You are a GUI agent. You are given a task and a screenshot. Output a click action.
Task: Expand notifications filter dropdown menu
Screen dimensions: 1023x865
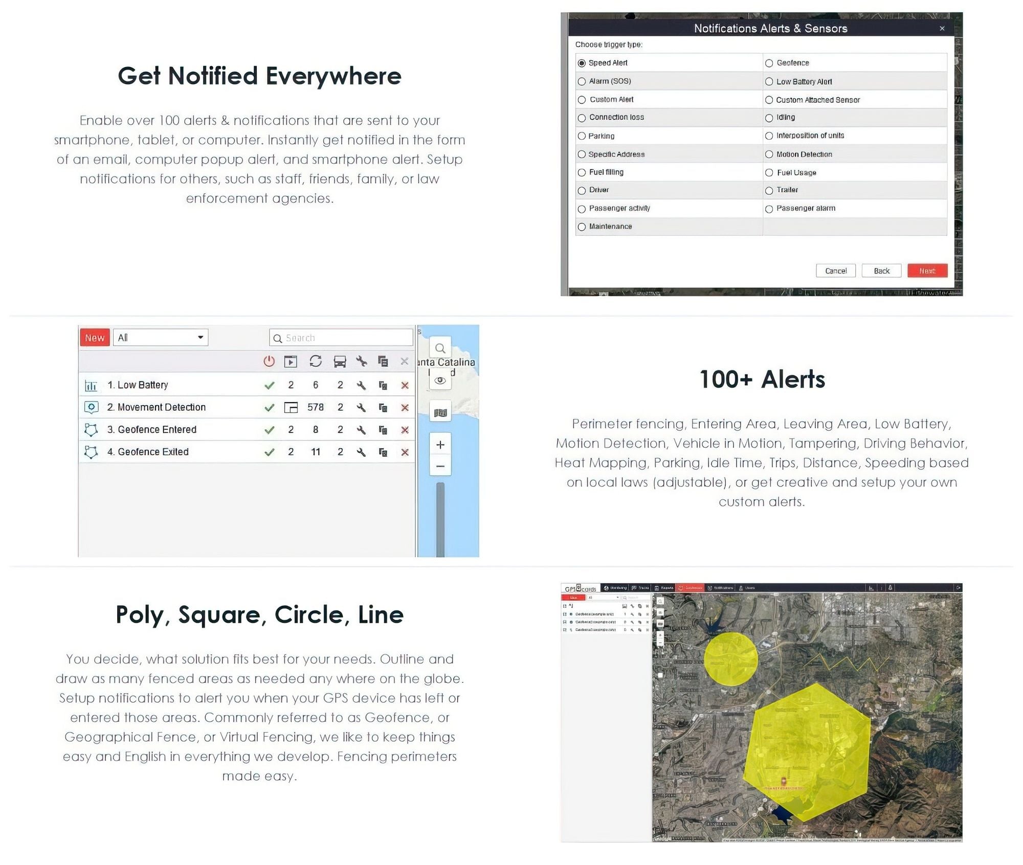pyautogui.click(x=159, y=337)
